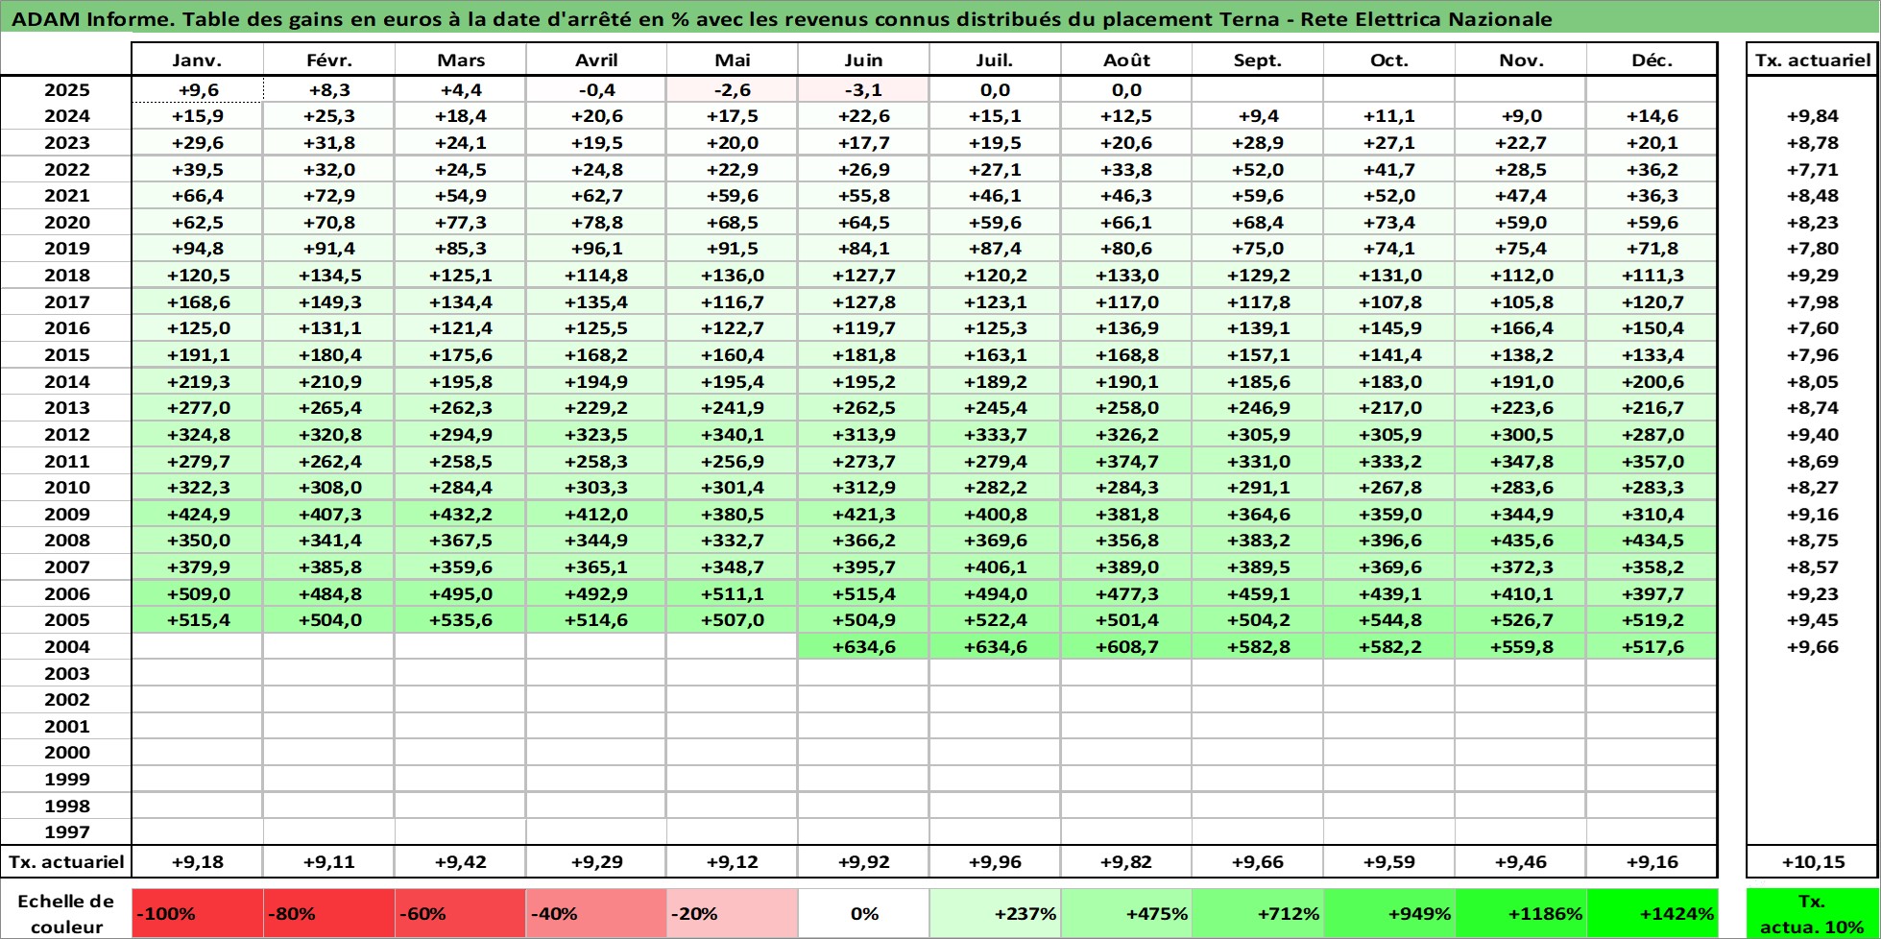Click the +7,60 actuarial rate for 2016
This screenshot has width=1881, height=939.
click(1813, 328)
